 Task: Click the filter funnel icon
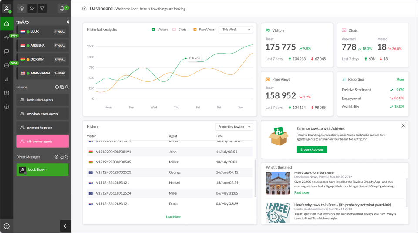pos(42,8)
